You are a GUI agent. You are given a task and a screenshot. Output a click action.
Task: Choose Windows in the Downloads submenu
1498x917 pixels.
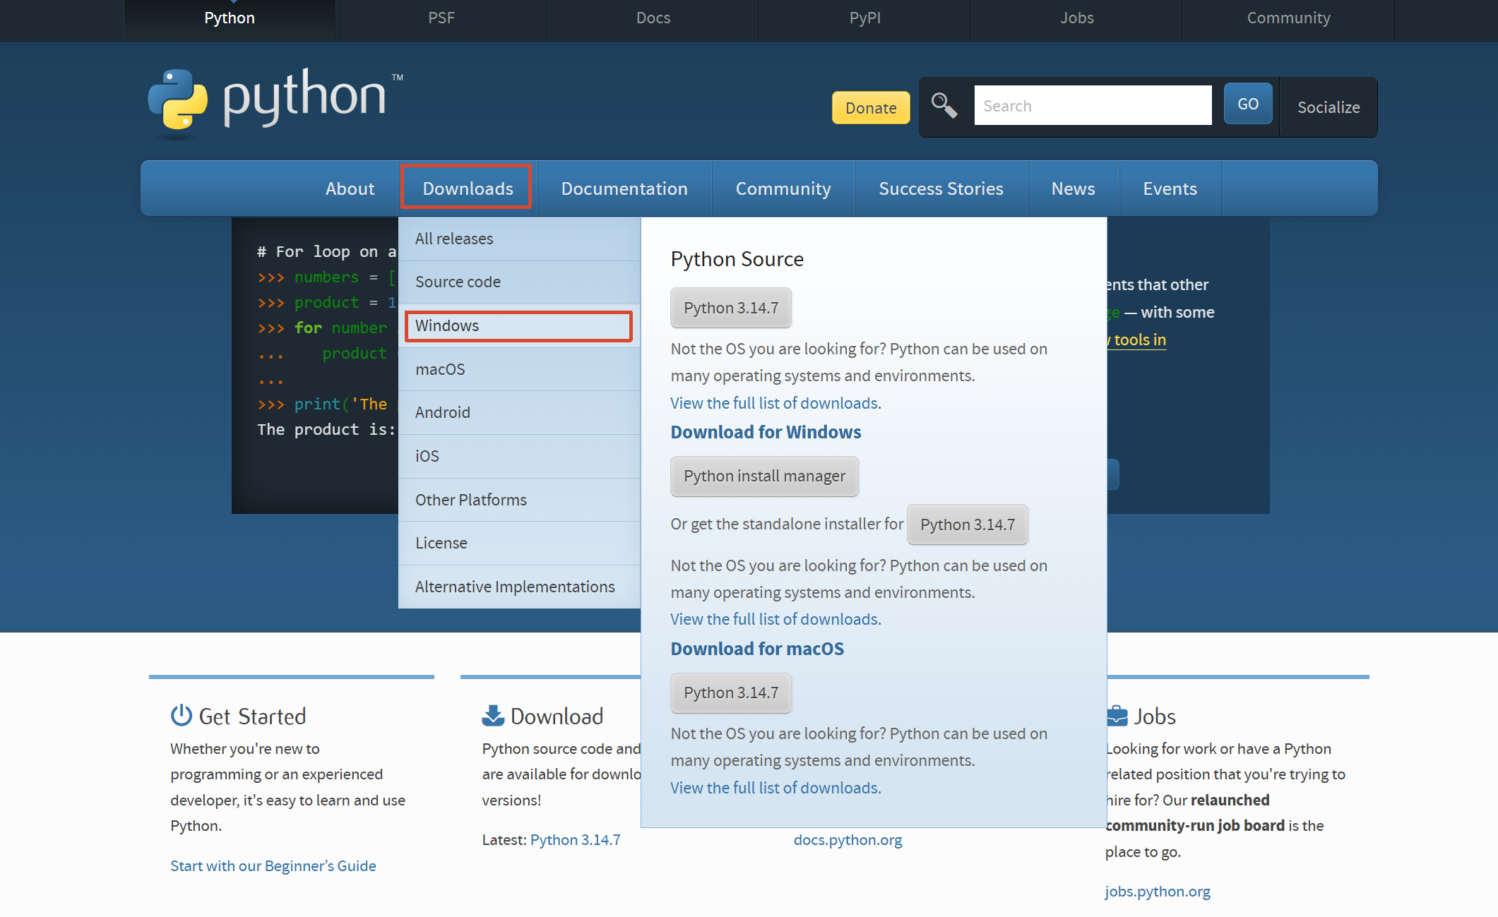pos(519,325)
